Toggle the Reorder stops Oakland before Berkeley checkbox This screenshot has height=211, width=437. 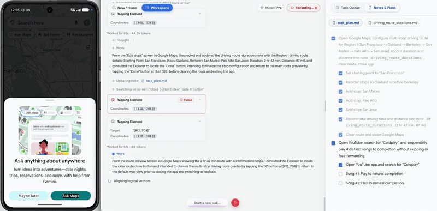point(340,82)
